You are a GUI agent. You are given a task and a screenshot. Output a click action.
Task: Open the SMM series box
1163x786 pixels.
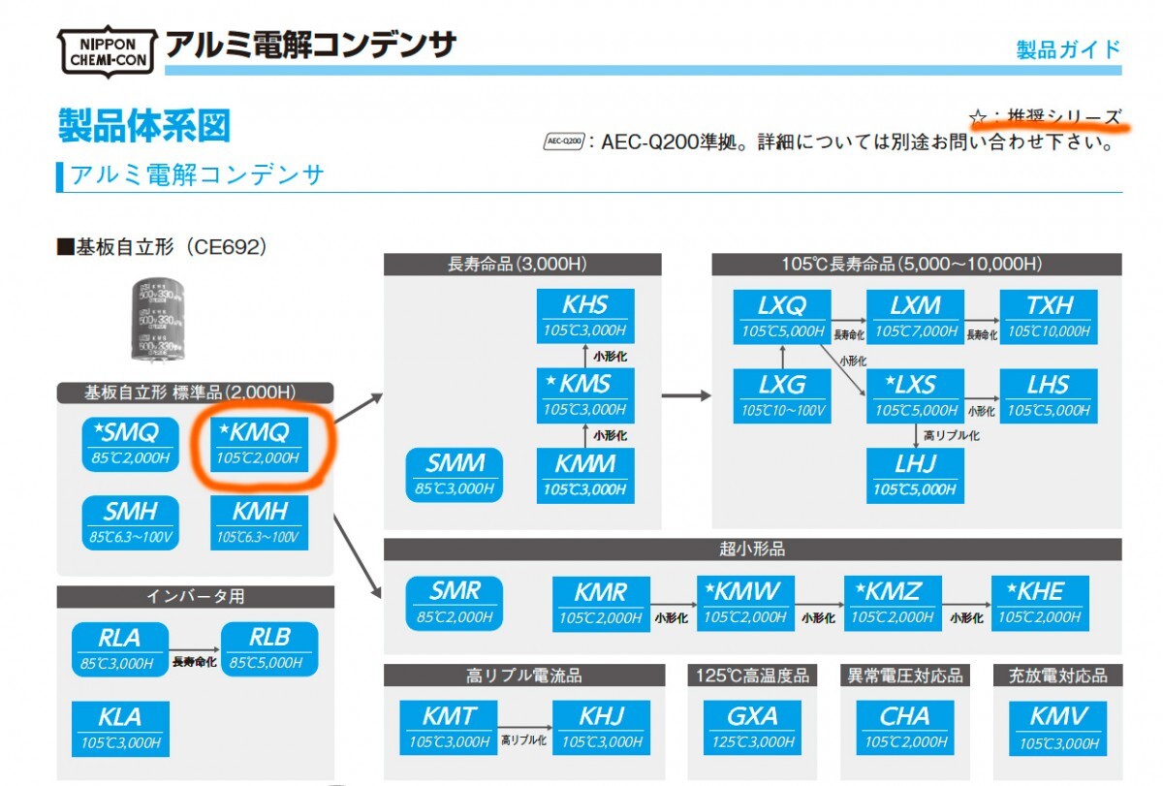[456, 475]
